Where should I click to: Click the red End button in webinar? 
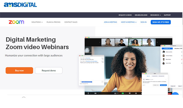[169, 94]
